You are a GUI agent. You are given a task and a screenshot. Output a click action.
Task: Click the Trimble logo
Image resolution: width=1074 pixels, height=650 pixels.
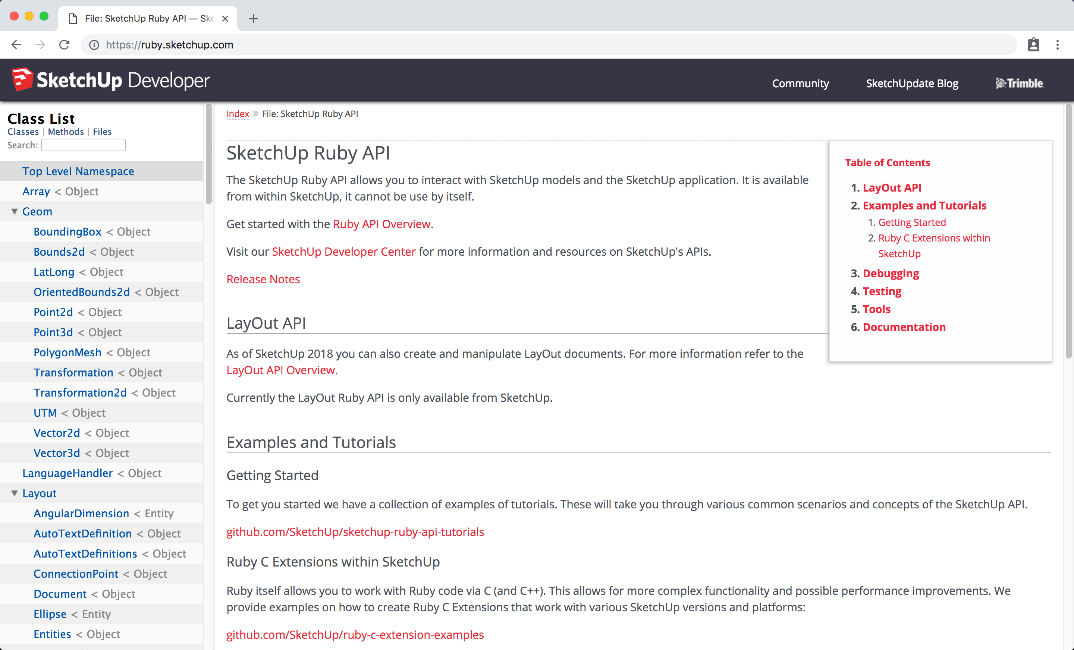[1020, 83]
